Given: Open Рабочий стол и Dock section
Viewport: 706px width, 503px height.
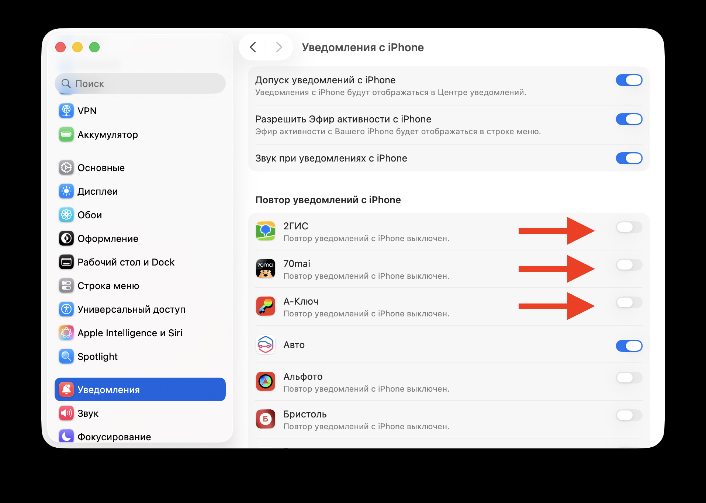Looking at the screenshot, I should 66,262.
